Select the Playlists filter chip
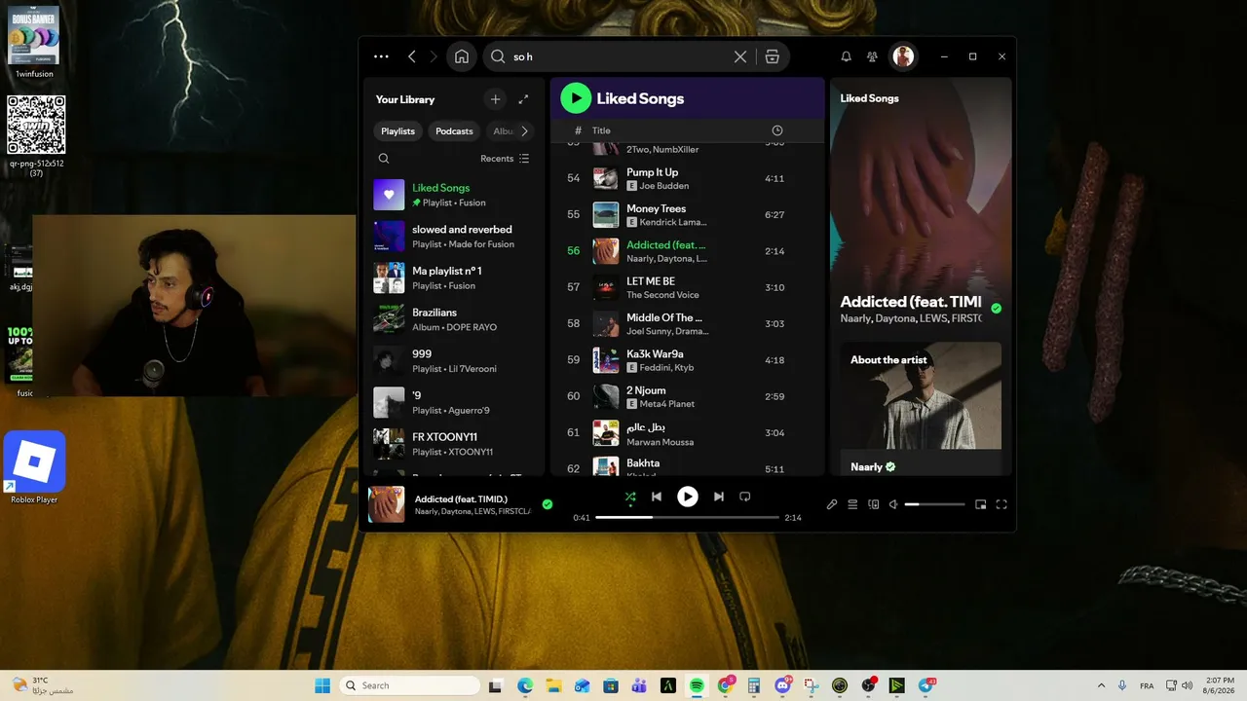 397,131
